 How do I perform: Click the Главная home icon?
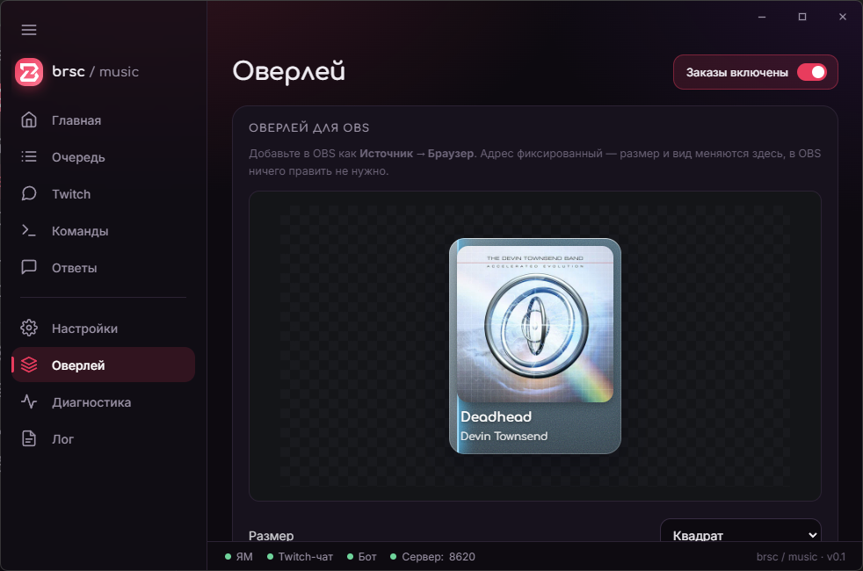pyautogui.click(x=29, y=120)
